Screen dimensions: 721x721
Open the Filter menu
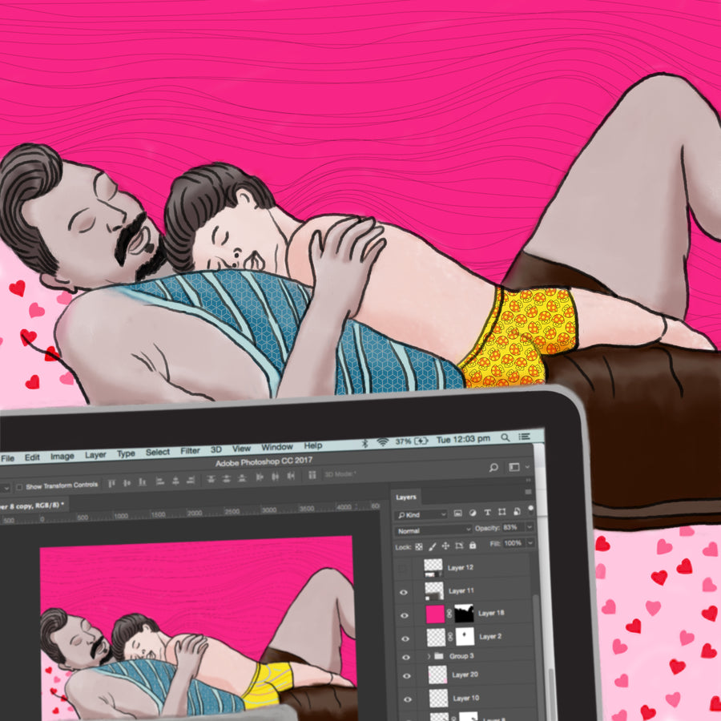[x=190, y=451]
